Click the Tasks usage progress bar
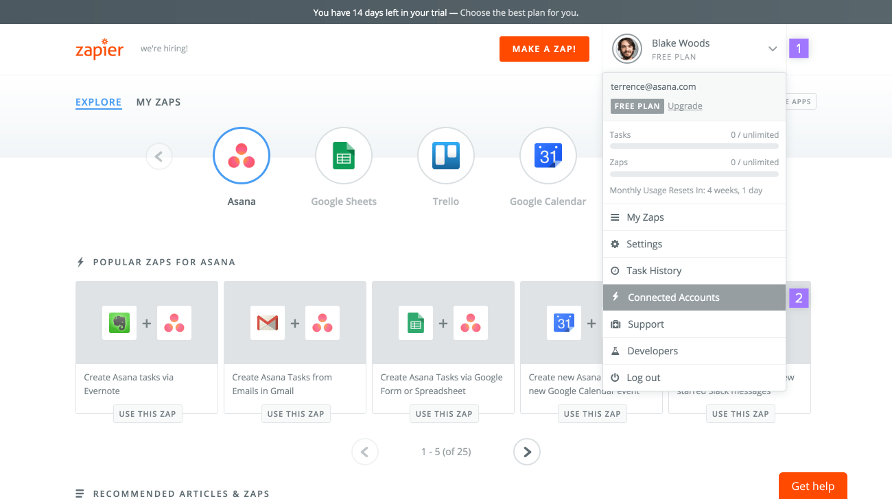 [694, 145]
